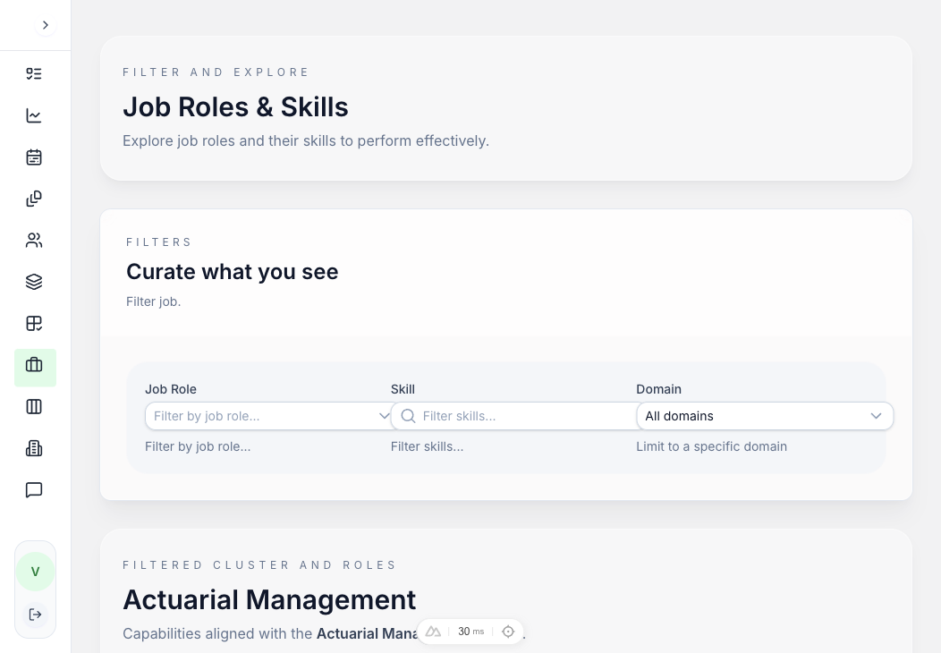The image size is (941, 653).
Task: Click the Job Roles & Skills heading
Action: pyautogui.click(x=235, y=106)
